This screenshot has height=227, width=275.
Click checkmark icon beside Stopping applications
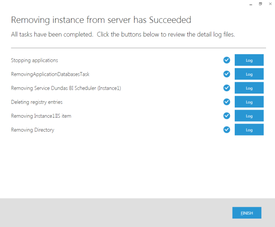(227, 60)
